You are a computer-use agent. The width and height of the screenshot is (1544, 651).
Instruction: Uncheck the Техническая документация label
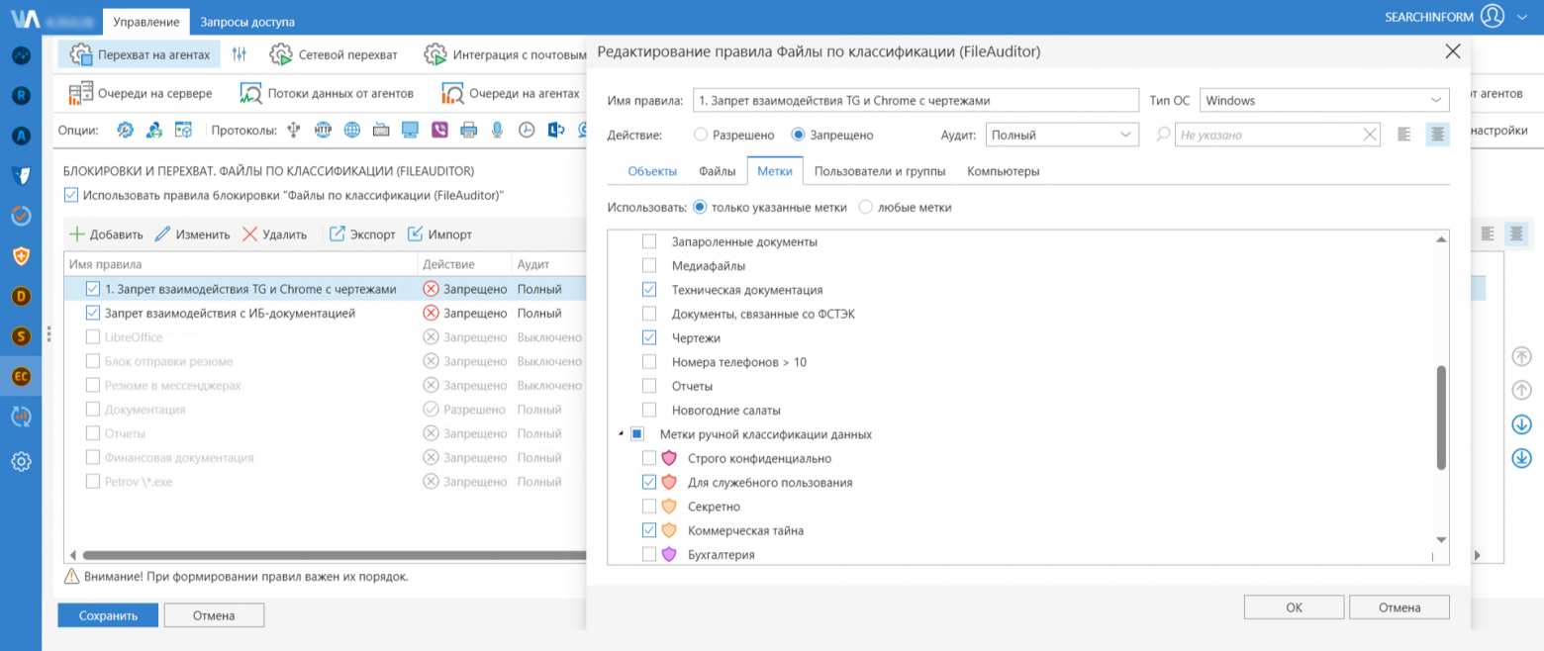(649, 290)
